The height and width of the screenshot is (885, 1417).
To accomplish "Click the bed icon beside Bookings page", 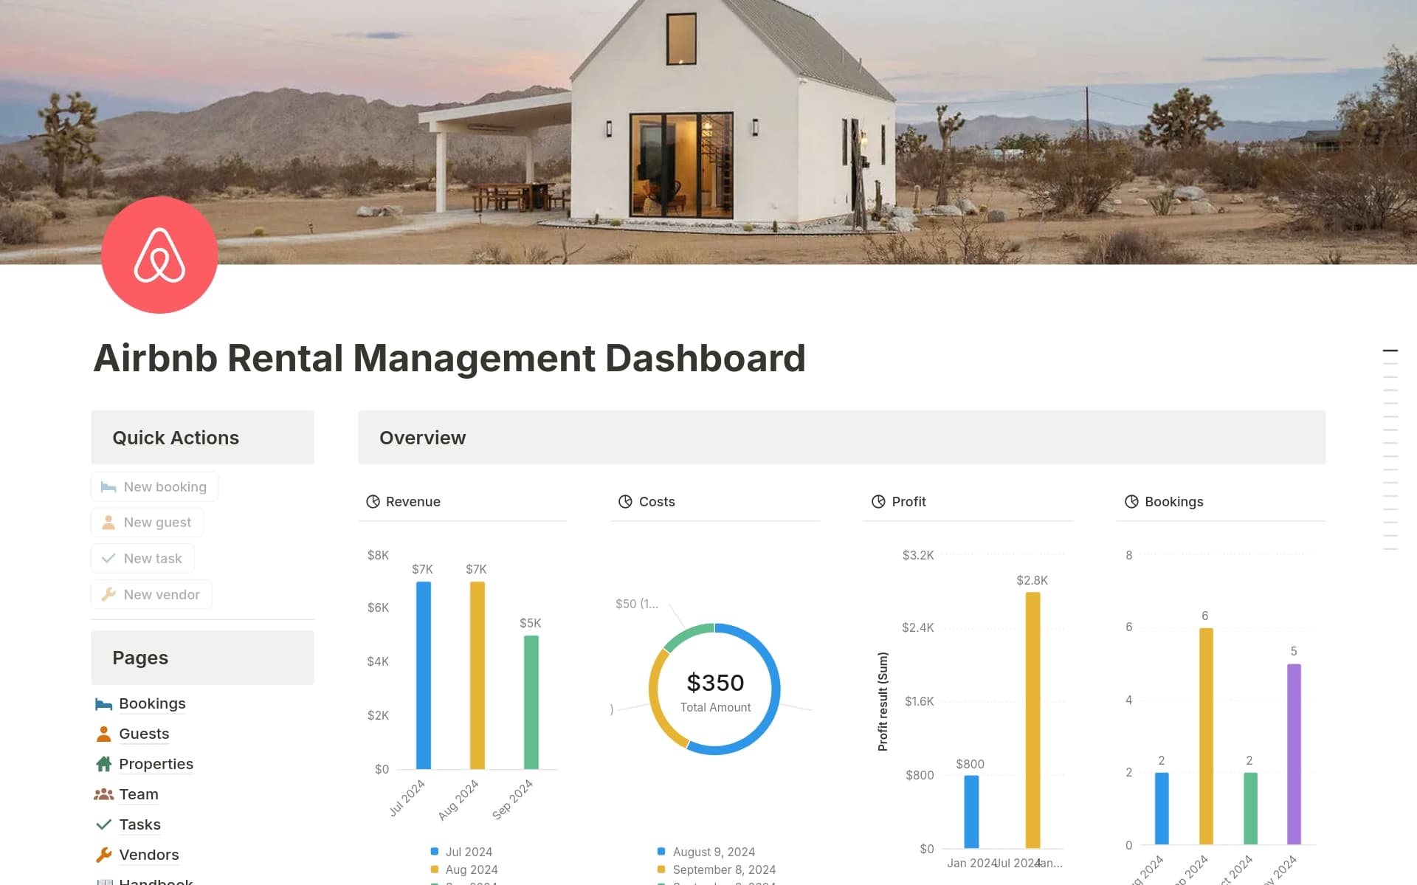I will click(x=103, y=704).
